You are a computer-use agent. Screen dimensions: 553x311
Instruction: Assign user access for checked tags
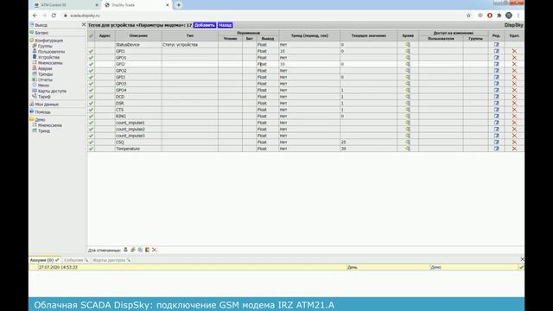[x=125, y=250]
